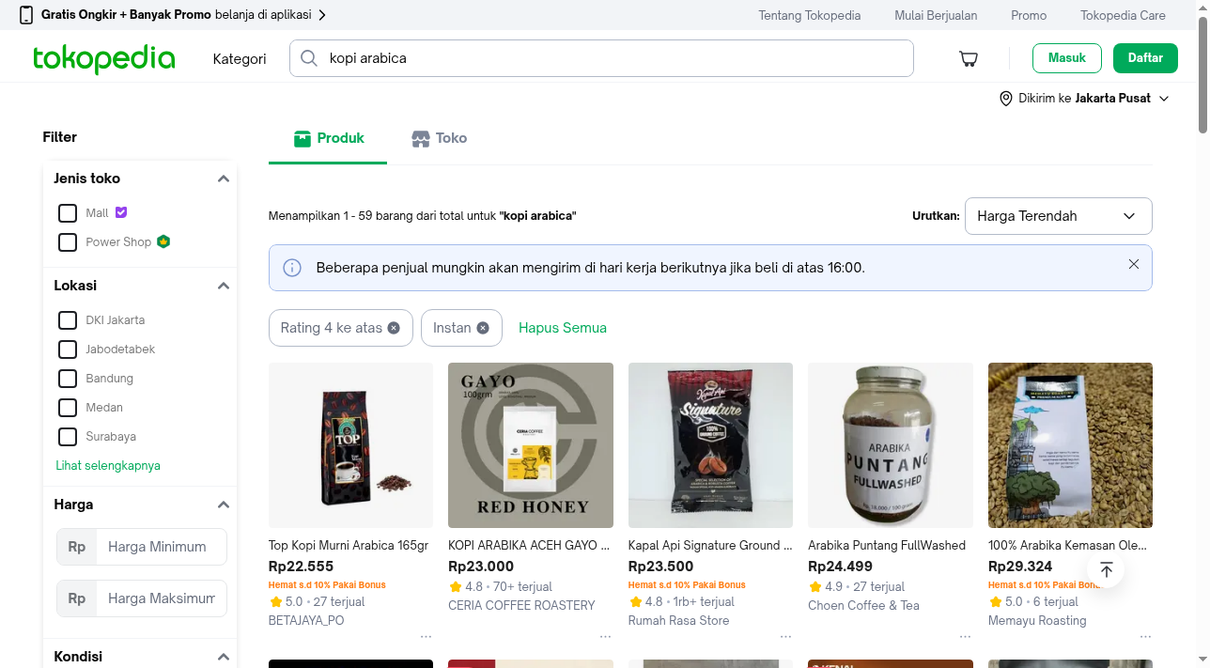Collapse the Kondisi filter section

tap(223, 657)
